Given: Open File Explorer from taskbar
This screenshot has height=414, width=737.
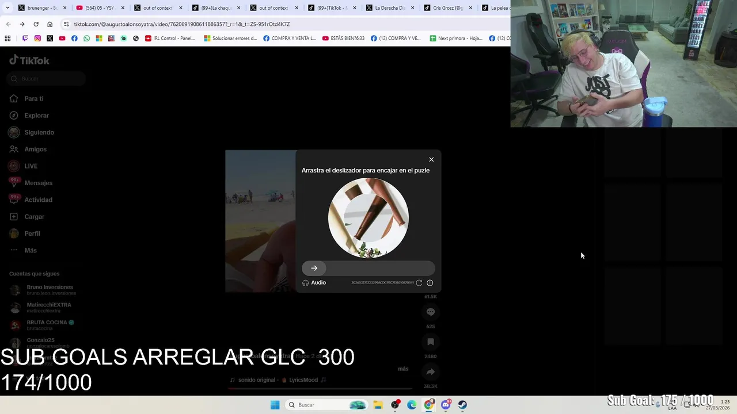Looking at the screenshot, I should (x=378, y=405).
